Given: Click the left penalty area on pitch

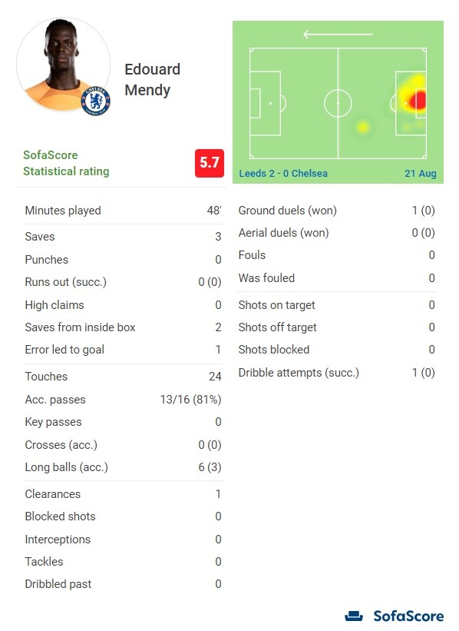Looking at the screenshot, I should point(266,104).
